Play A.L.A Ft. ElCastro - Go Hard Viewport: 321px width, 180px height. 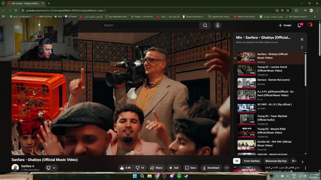click(269, 95)
